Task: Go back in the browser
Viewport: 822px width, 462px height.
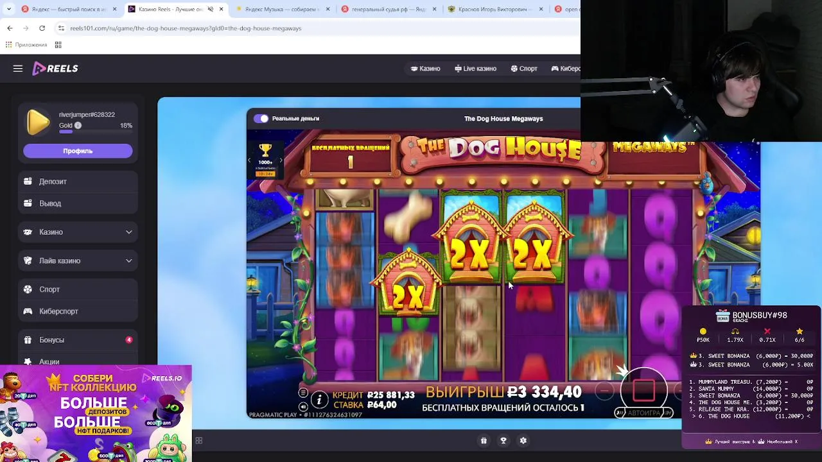Action: click(10, 28)
